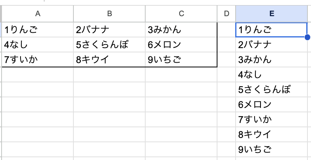Select cell 4なし in column E
The image size is (311, 160).
(x=272, y=74)
